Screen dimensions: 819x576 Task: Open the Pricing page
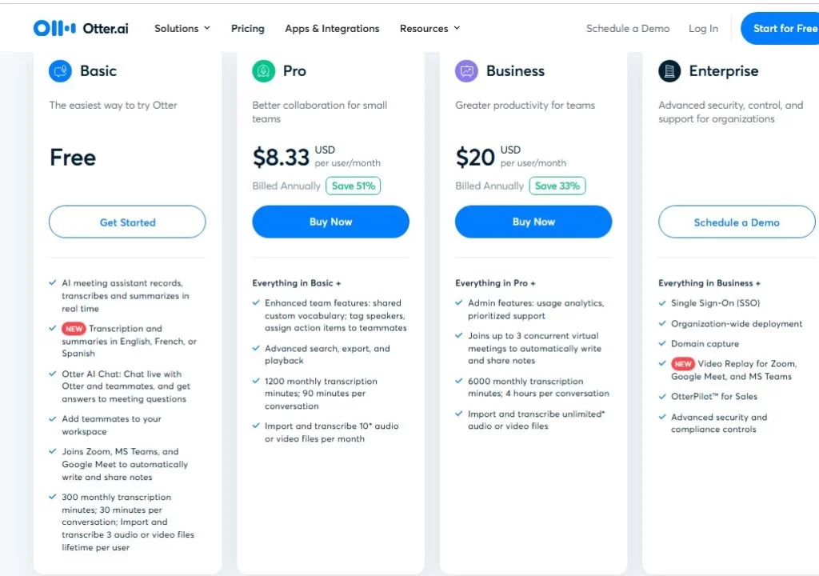click(x=248, y=28)
